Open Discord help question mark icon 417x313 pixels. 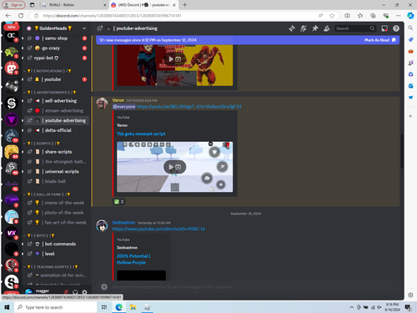(x=396, y=28)
